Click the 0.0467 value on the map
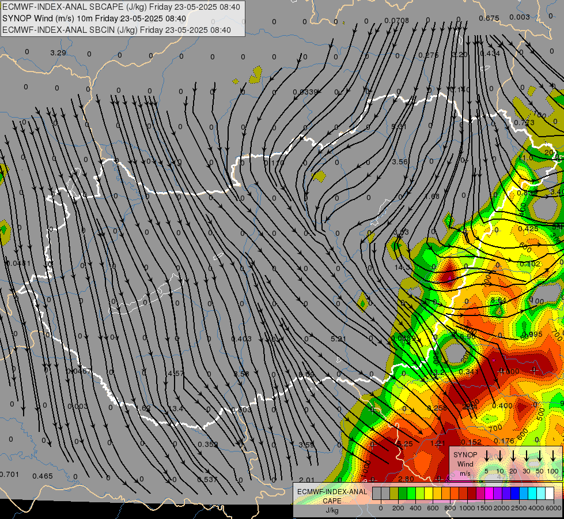The height and width of the screenshot is (519, 564). tap(79, 371)
